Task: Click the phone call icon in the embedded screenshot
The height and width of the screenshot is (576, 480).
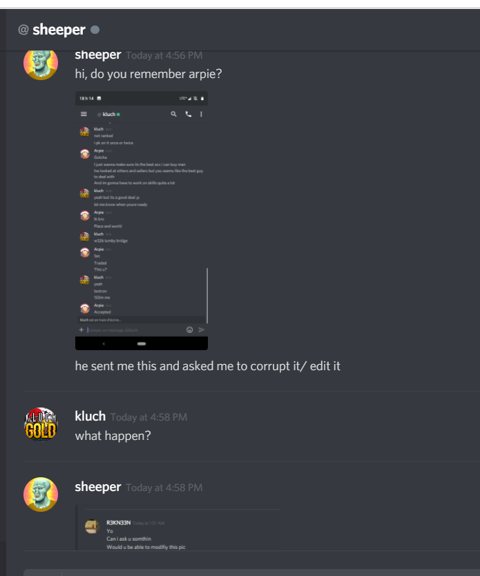Action: 189,114
